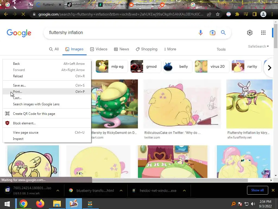The image size is (278, 209).
Task: Open the Tools button
Action: (x=221, y=50)
